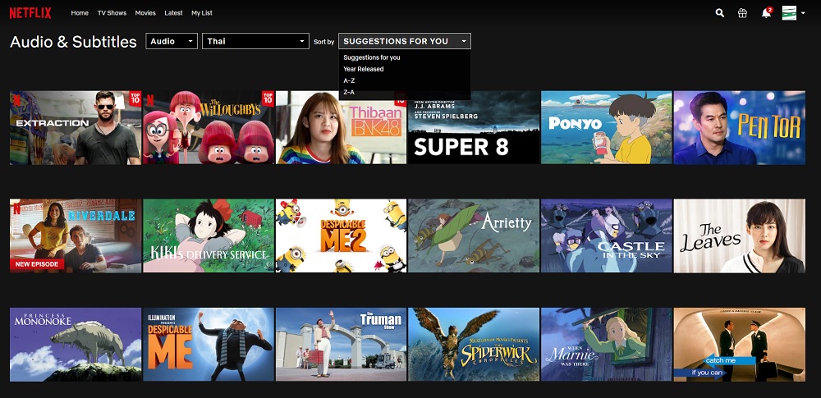Select 'Suggestions for you' sort option
821x398 pixels.
pos(372,57)
